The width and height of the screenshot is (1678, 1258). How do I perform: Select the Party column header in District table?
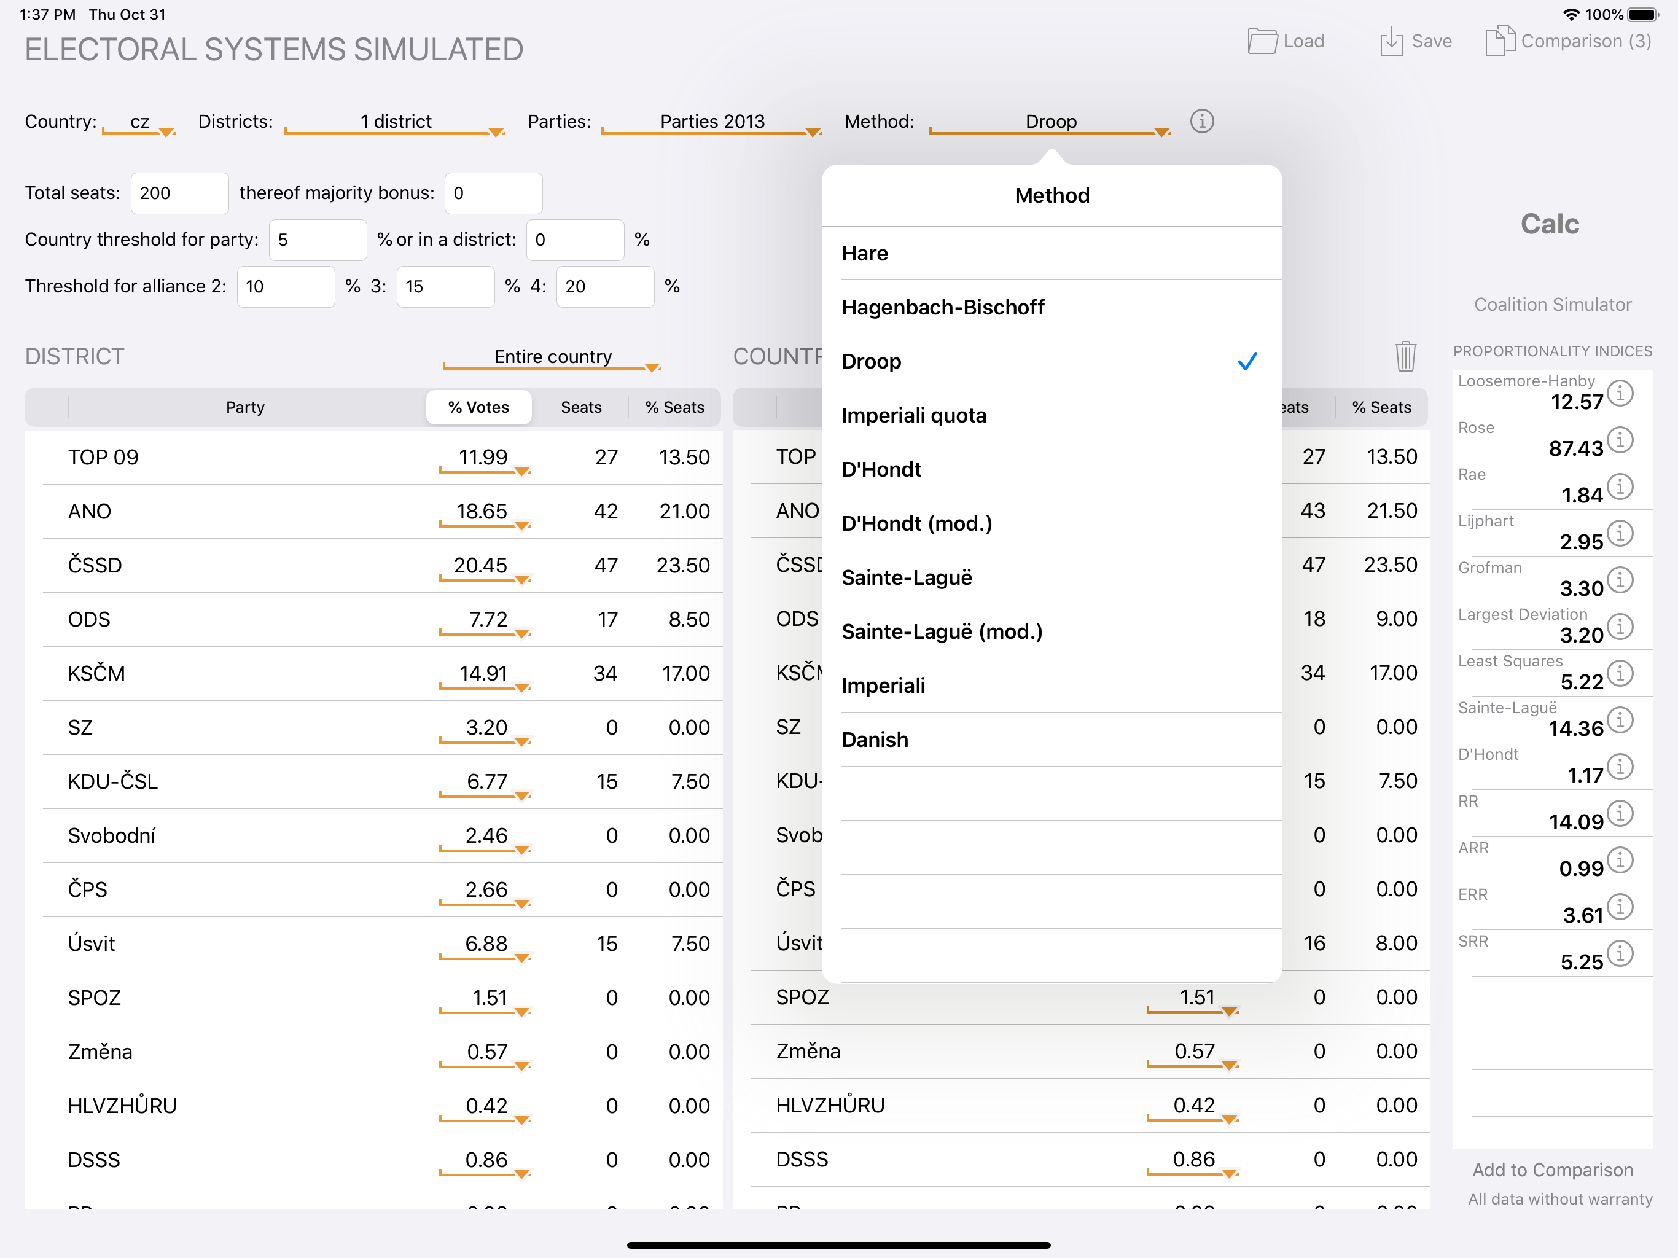point(245,407)
